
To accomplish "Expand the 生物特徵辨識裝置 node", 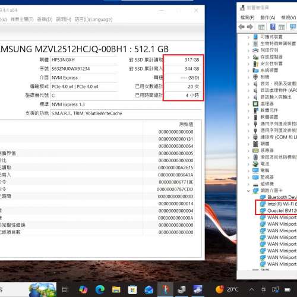I will (x=248, y=43).
